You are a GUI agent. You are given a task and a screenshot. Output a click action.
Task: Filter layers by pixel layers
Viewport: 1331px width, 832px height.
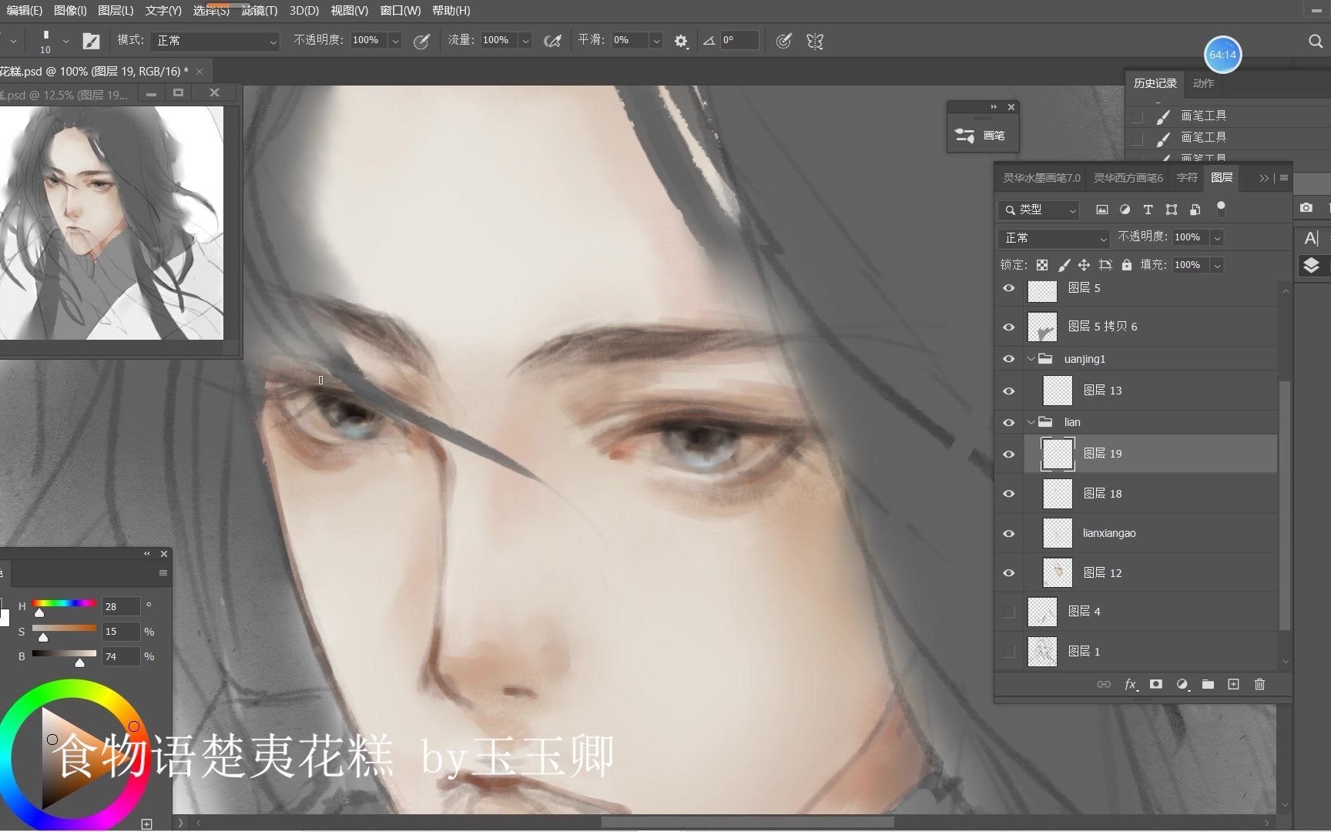1102,210
